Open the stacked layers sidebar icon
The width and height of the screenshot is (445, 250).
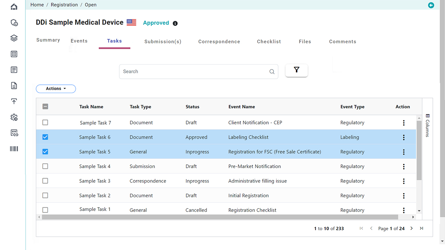pos(14,38)
